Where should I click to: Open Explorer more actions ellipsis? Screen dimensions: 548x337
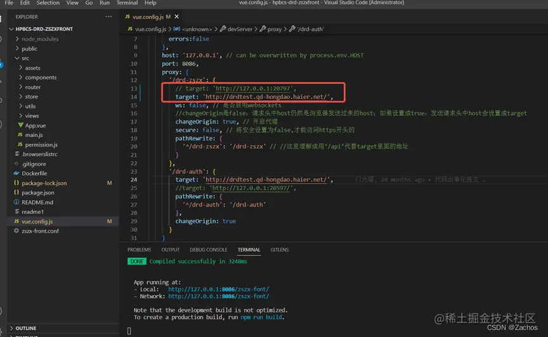point(109,16)
